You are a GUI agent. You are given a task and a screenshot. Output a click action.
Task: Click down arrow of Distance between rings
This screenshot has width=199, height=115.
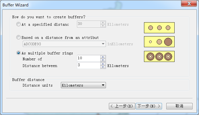pos(103,67)
